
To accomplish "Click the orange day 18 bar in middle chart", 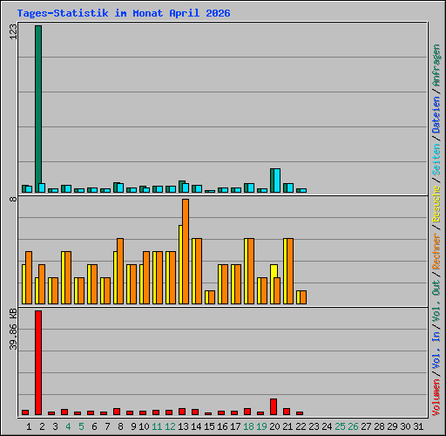I will 251,271.
